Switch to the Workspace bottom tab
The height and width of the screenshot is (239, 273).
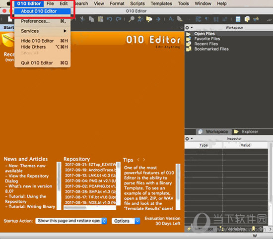[x=213, y=132]
